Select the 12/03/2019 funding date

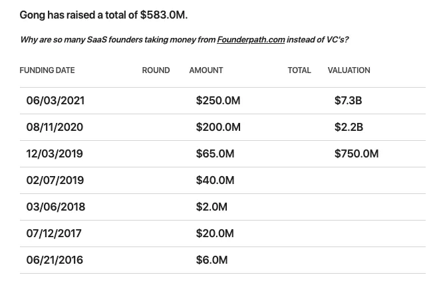click(x=55, y=154)
